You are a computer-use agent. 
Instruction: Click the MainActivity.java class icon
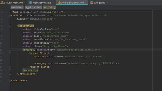[x=30, y=3]
